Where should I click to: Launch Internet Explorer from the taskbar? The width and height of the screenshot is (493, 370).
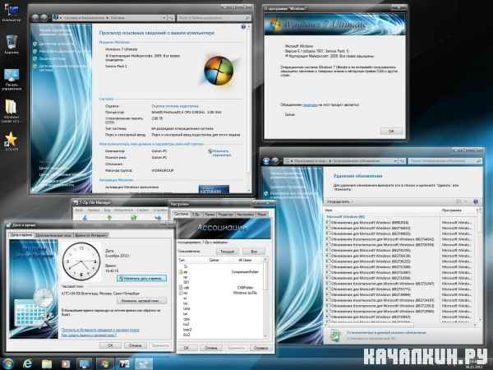[x=28, y=363]
